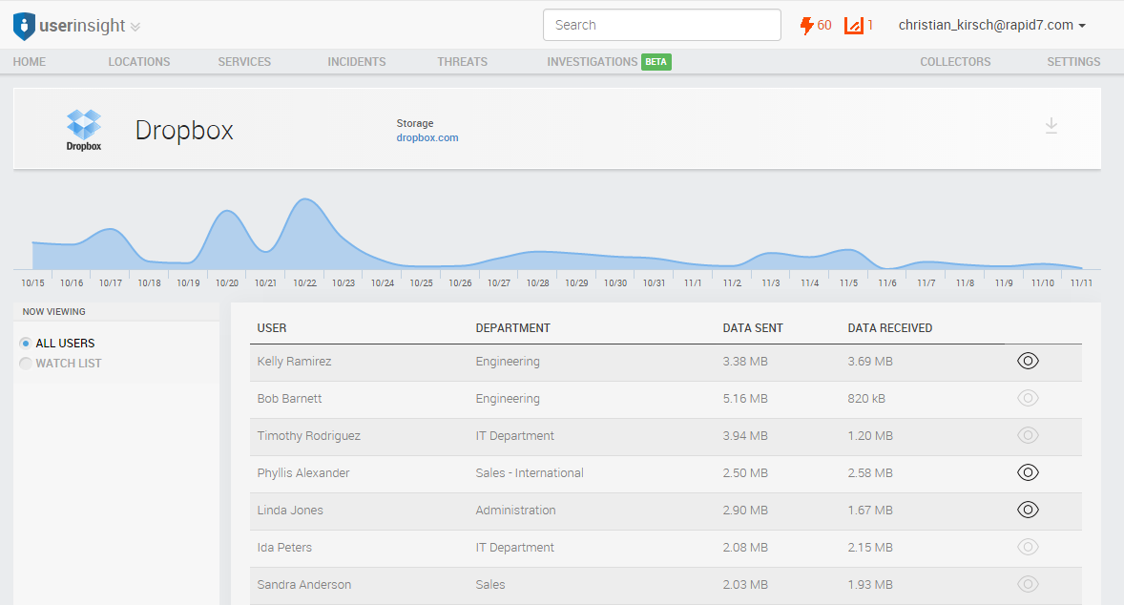
Task: Sort table by Data Sent column
Action: pyautogui.click(x=753, y=328)
